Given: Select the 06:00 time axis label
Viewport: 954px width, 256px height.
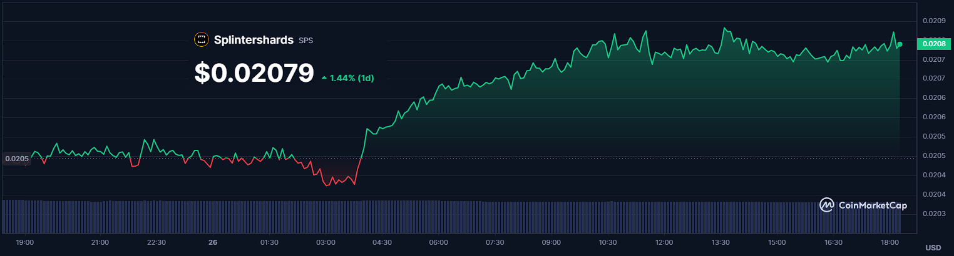Looking at the screenshot, I should (x=438, y=242).
